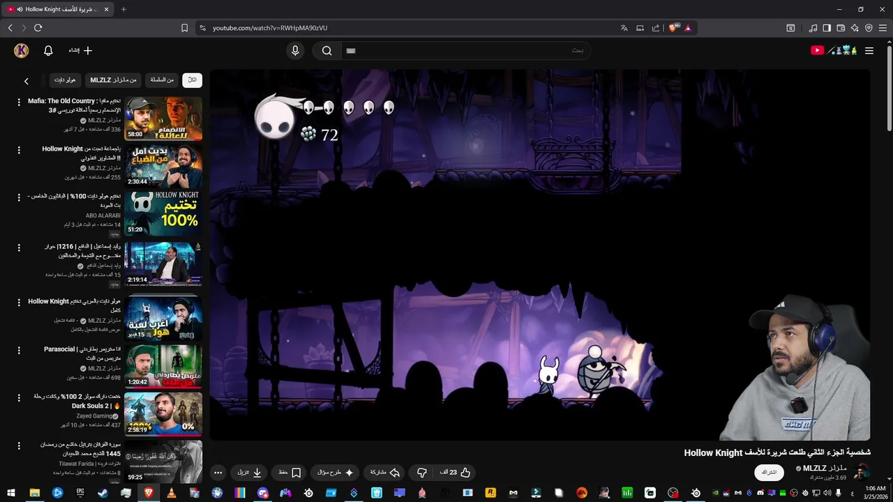
Task: Open the ABO ALARABI channel name link
Action: click(x=103, y=215)
